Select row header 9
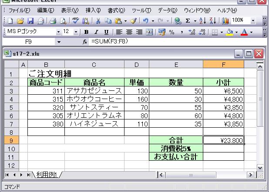This screenshot has width=269, height=192. click(x=11, y=140)
